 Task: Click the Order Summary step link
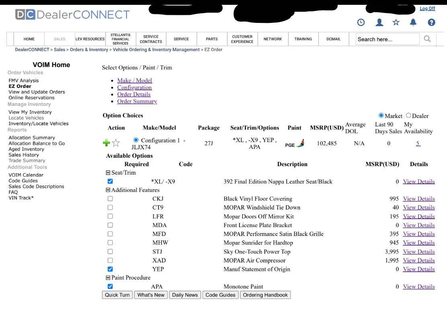click(x=137, y=101)
